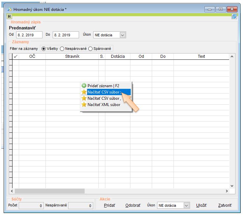Click the green plus icon beside Pridať záznam
Image resolution: width=243 pixels, height=215 pixels.
click(x=84, y=86)
